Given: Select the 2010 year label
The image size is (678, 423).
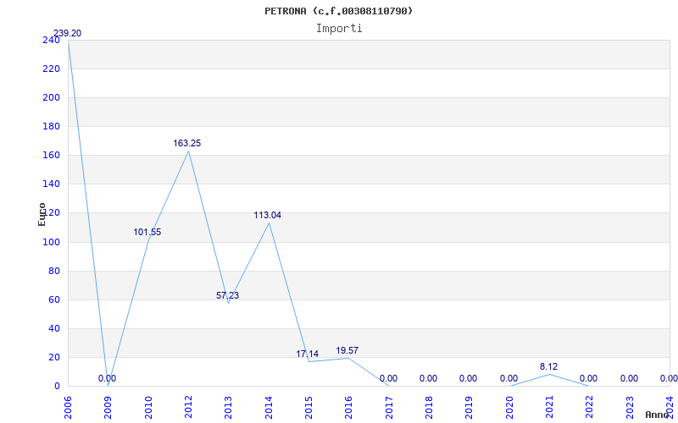Looking at the screenshot, I should (x=149, y=408).
